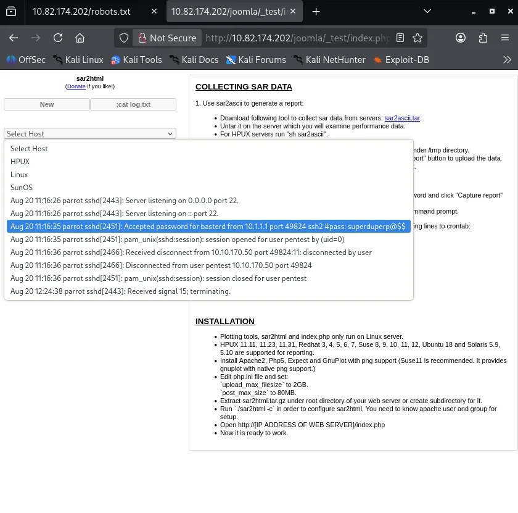This screenshot has width=518, height=513.
Task: Choose the SunOS host option
Action: (21, 188)
